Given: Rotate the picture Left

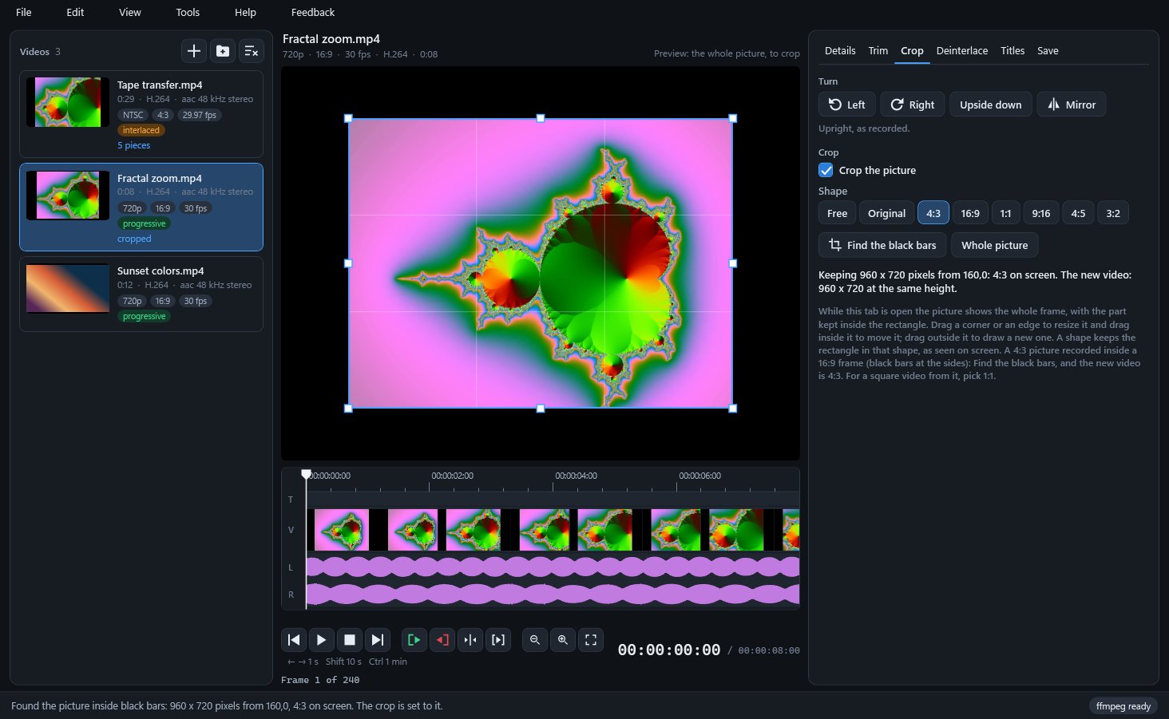Looking at the screenshot, I should click(847, 105).
